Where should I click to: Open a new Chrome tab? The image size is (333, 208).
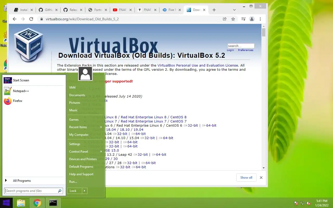(x=214, y=10)
